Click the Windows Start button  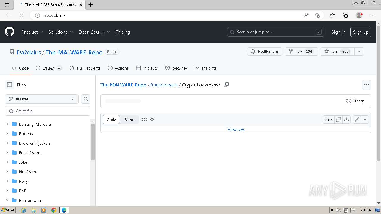(x=8, y=210)
